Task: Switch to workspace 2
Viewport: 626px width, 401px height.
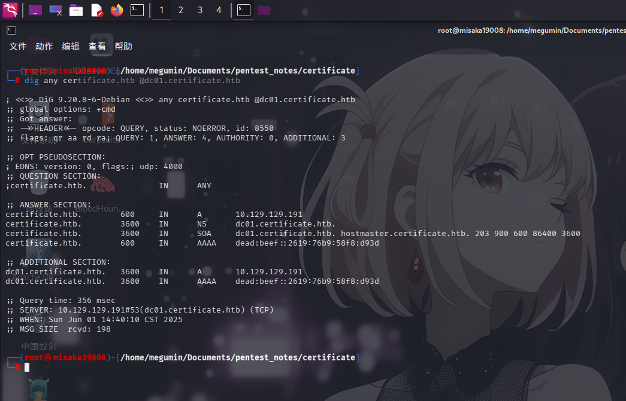Action: click(181, 10)
